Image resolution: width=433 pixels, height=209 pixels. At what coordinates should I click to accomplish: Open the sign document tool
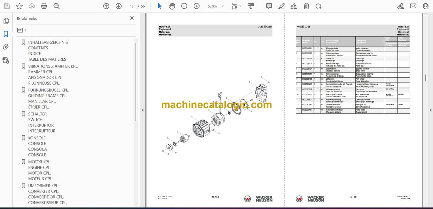(x=294, y=6)
